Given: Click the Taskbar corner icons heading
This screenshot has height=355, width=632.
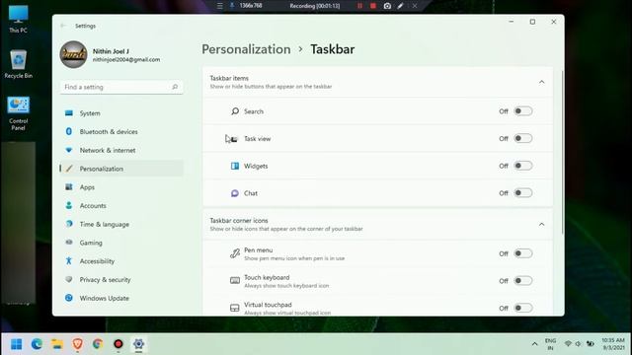Looking at the screenshot, I should [x=239, y=221].
